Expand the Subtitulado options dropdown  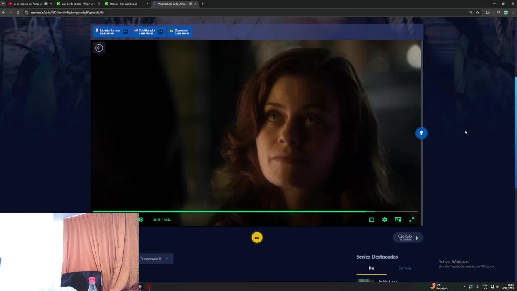pos(160,32)
